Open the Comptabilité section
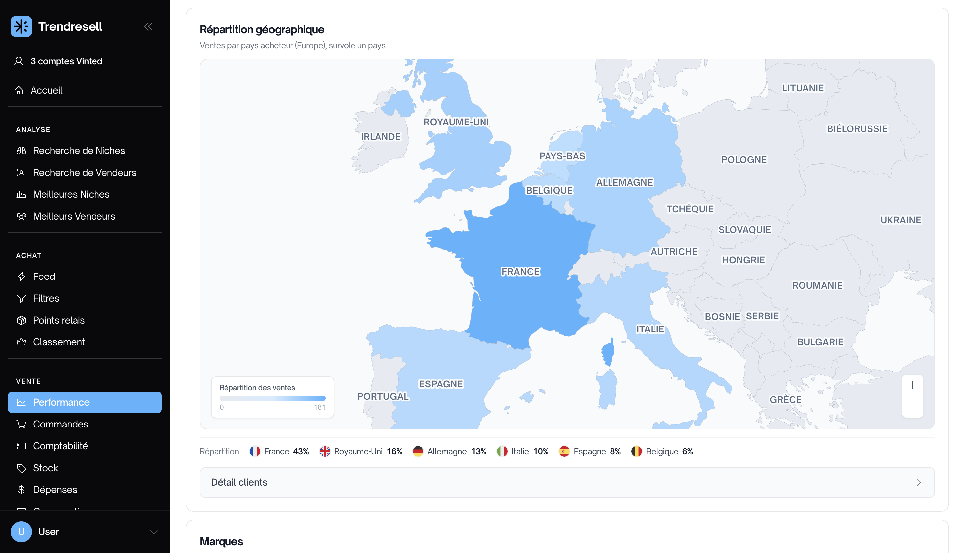The image size is (965, 553). tap(85, 446)
